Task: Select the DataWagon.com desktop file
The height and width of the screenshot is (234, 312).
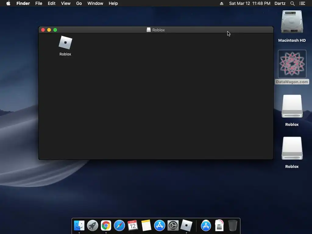Action: [x=292, y=64]
